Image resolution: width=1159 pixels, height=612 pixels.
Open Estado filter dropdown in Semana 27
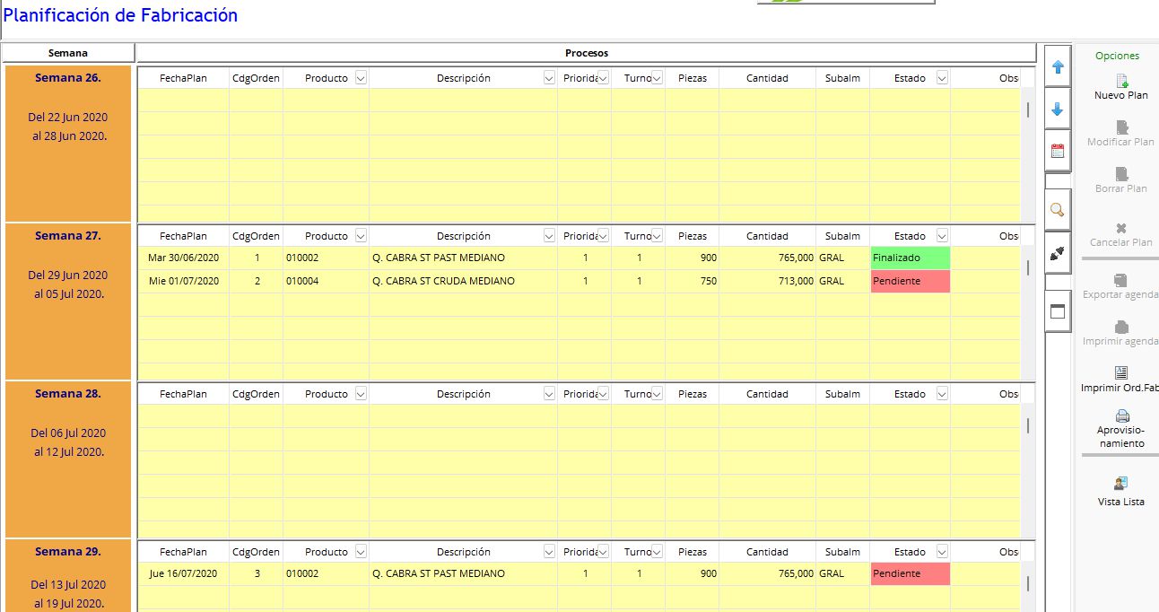click(941, 236)
